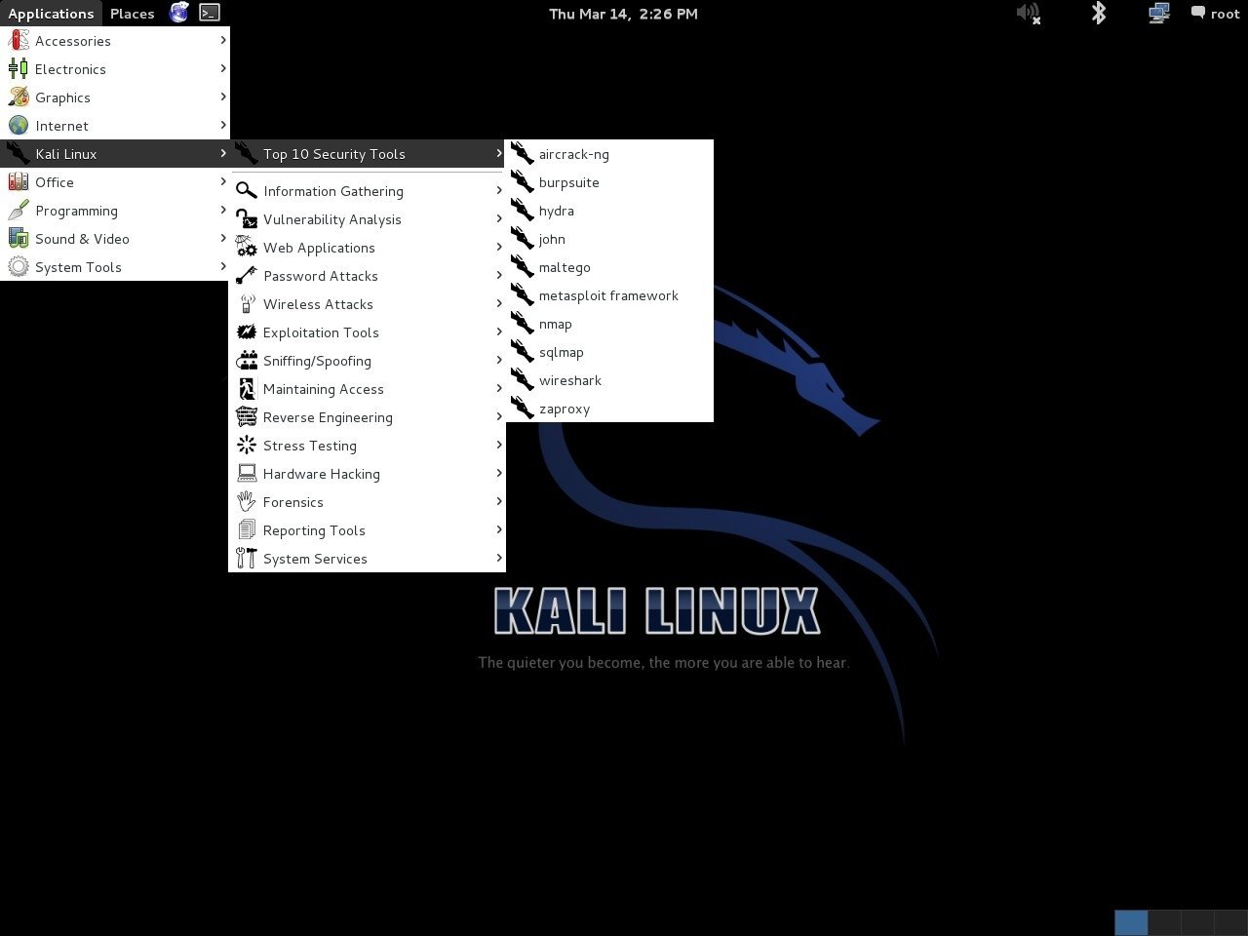Launch aircrack-ng from the submenu
Screen dimensions: 1248x936
coord(610,154)
